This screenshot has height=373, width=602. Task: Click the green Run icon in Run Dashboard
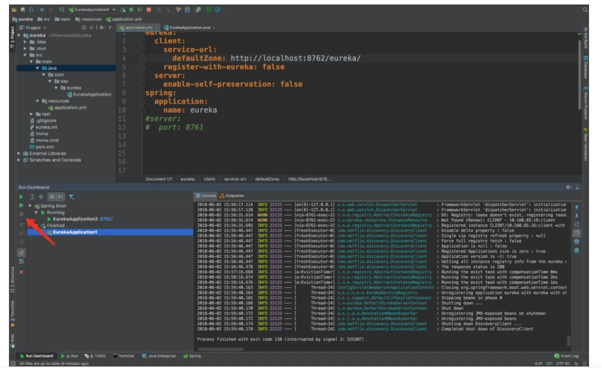pos(21,197)
